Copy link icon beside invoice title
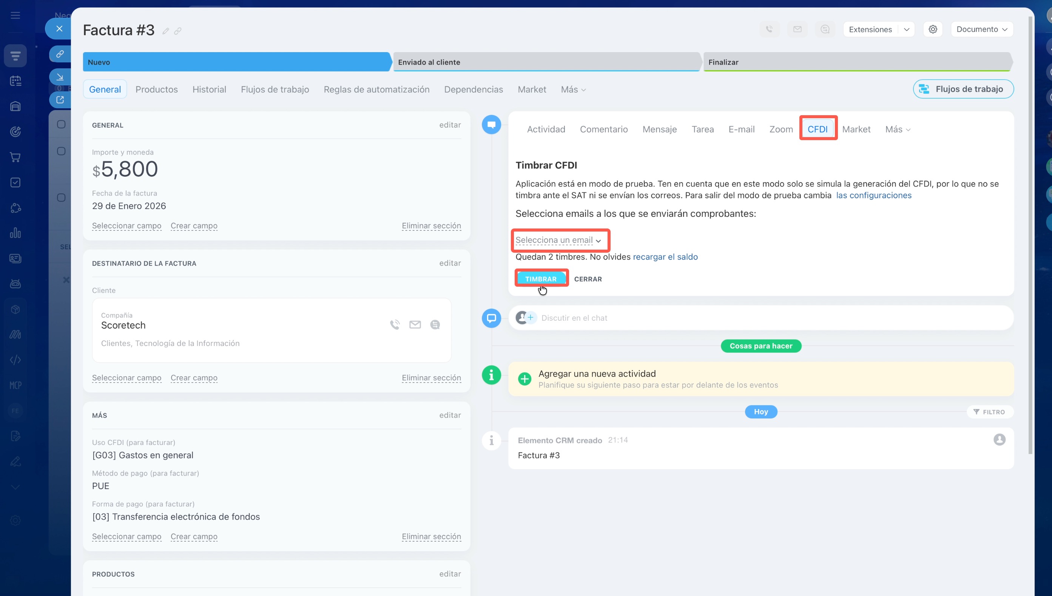Viewport: 1052px width, 596px height. (x=177, y=31)
